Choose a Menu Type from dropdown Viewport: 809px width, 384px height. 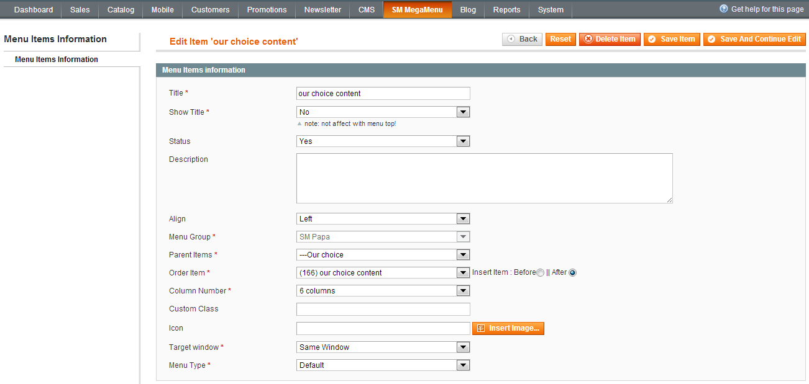tap(383, 365)
